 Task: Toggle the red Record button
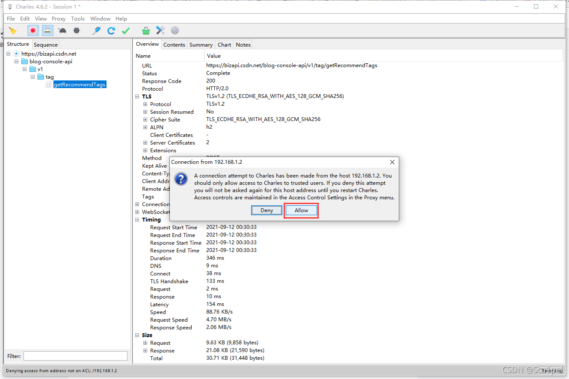[x=33, y=30]
